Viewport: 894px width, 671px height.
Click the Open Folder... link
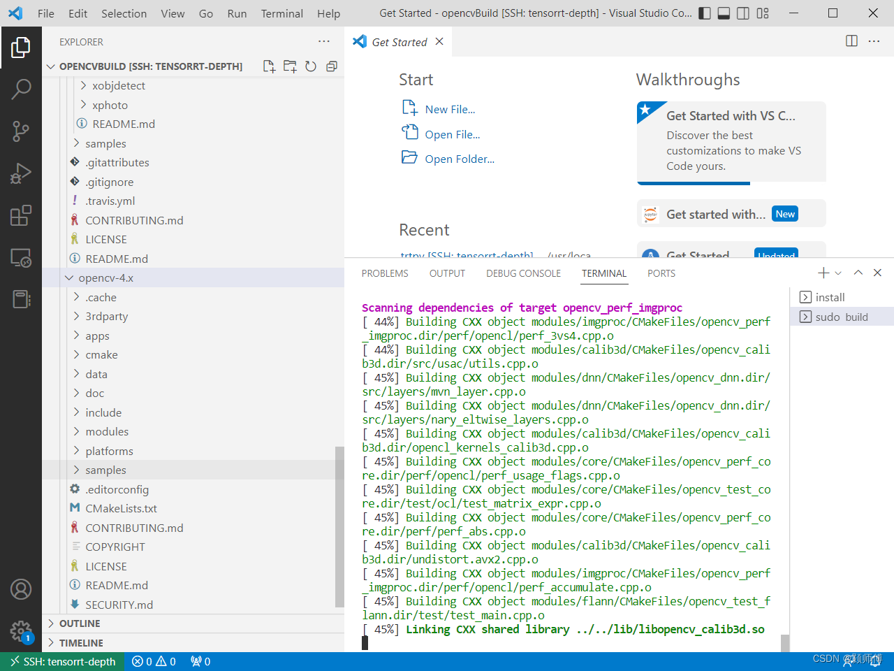coord(460,159)
